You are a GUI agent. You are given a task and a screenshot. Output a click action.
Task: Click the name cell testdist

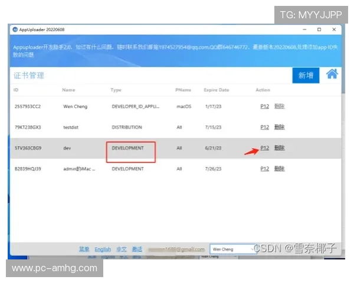point(71,127)
